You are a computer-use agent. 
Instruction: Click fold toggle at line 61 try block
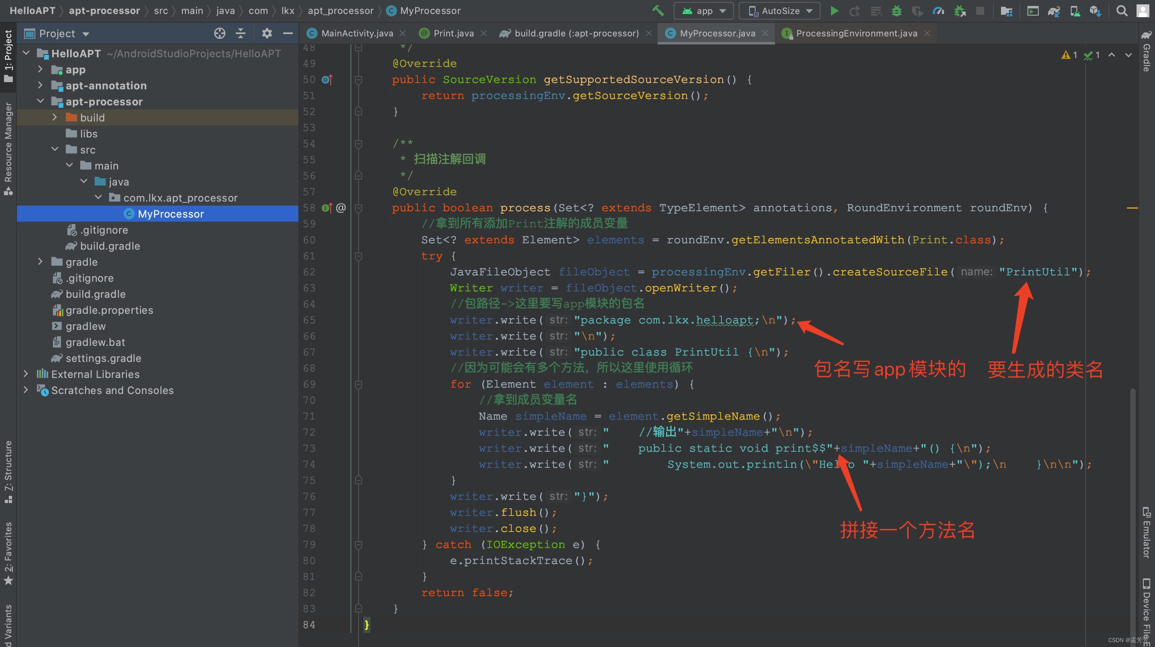358,256
